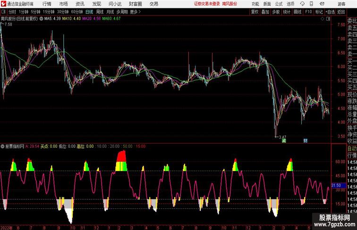
Task: Open the customer service headset icon
Action: tap(302, 4)
